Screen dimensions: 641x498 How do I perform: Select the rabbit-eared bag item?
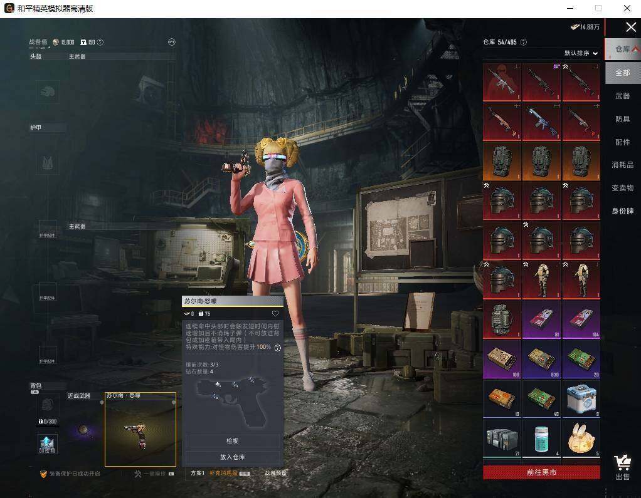(x=581, y=438)
